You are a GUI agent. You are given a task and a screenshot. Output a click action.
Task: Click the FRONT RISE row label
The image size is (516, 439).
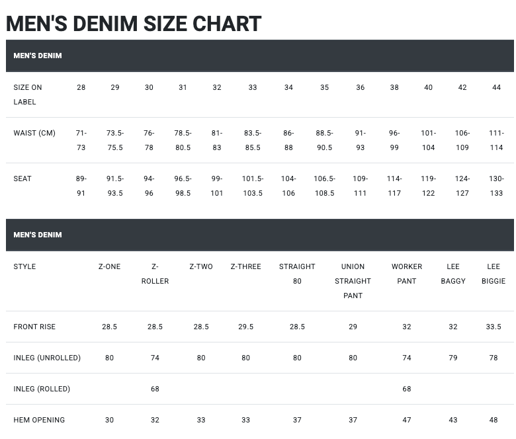point(34,327)
